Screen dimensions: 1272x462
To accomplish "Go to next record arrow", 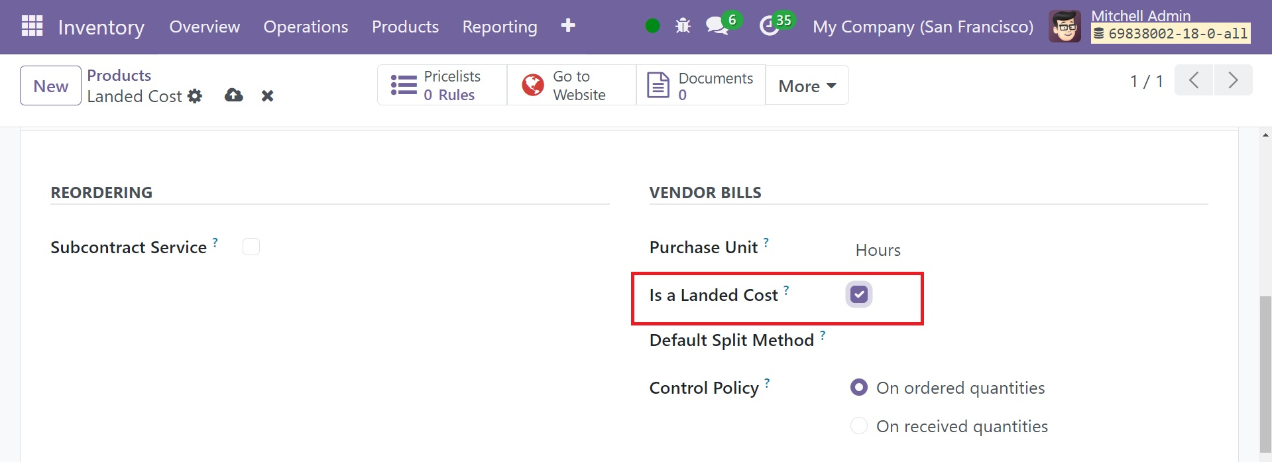I will point(1233,80).
